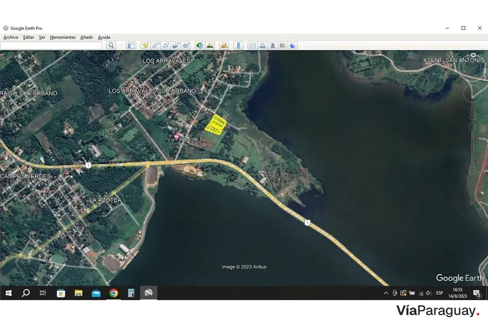Viewport: 488px width, 326px height.
Task: Click the navigation zoom slider on map
Action: pos(472,148)
